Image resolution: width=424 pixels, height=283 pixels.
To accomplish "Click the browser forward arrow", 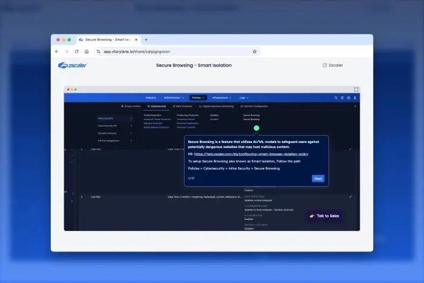I will pyautogui.click(x=67, y=52).
